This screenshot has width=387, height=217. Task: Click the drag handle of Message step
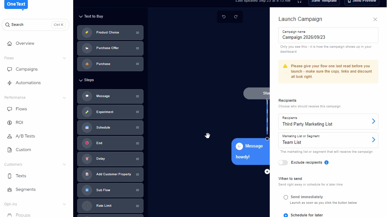[x=138, y=96]
